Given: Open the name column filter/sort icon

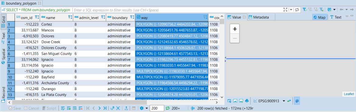Looking at the screenshot, I should pyautogui.click(x=70, y=17).
